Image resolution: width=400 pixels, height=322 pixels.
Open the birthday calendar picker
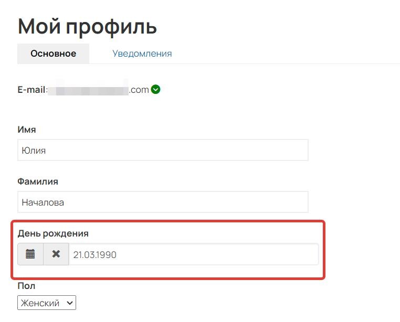click(x=30, y=254)
